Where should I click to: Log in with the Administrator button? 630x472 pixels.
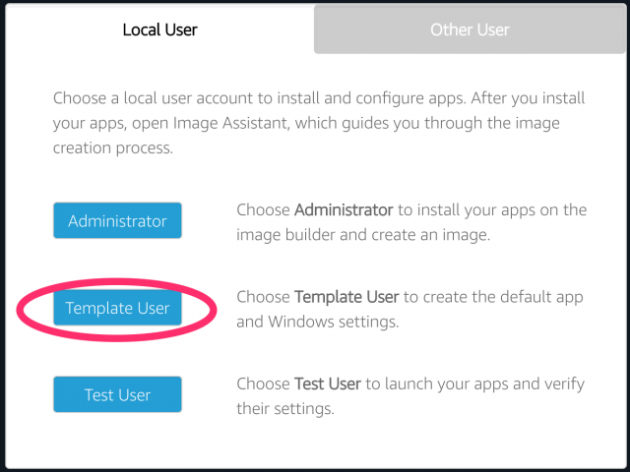117,220
